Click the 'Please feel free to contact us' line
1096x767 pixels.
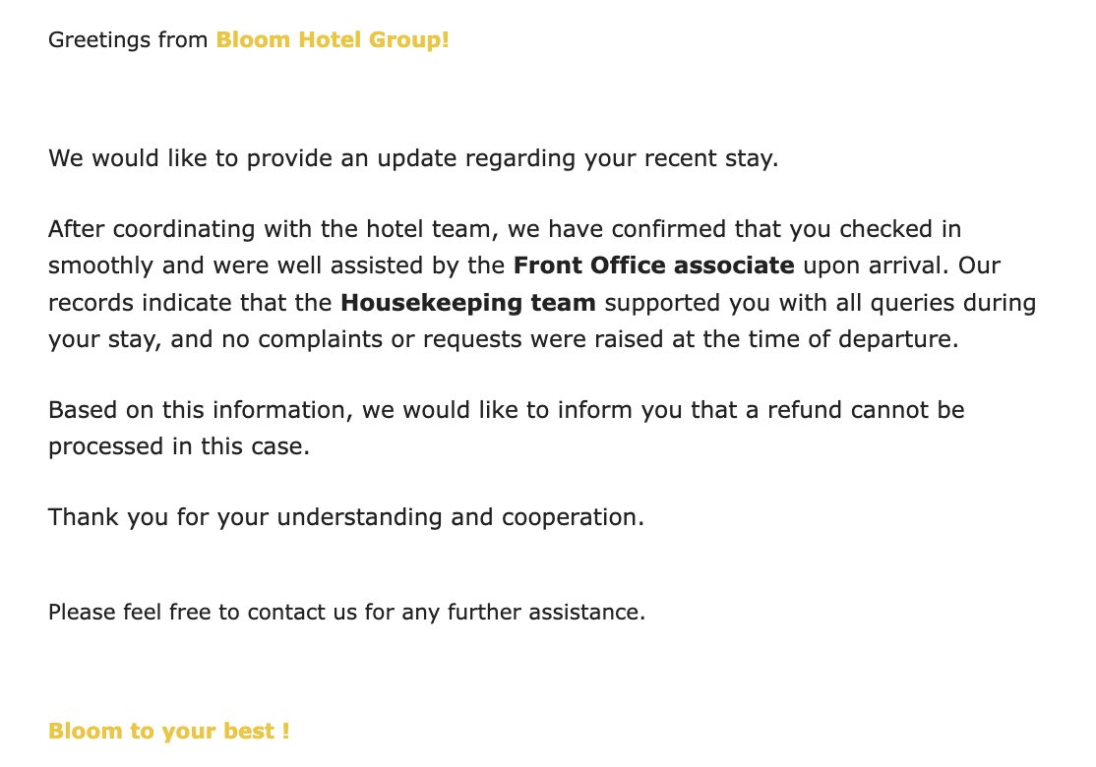(x=203, y=612)
